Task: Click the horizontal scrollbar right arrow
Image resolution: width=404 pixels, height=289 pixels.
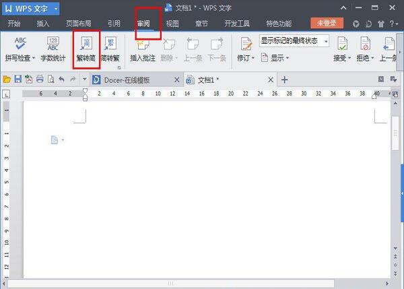Action: (387, 284)
